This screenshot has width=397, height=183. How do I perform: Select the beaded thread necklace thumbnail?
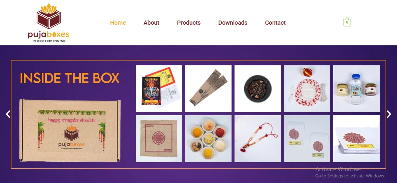pyautogui.click(x=258, y=138)
